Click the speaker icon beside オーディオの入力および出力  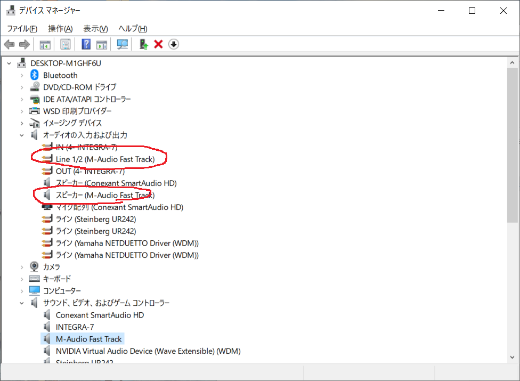point(34,135)
